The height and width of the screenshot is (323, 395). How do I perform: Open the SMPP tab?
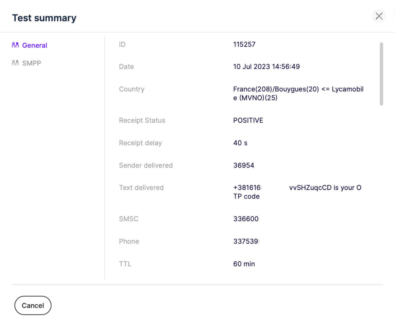(x=31, y=63)
